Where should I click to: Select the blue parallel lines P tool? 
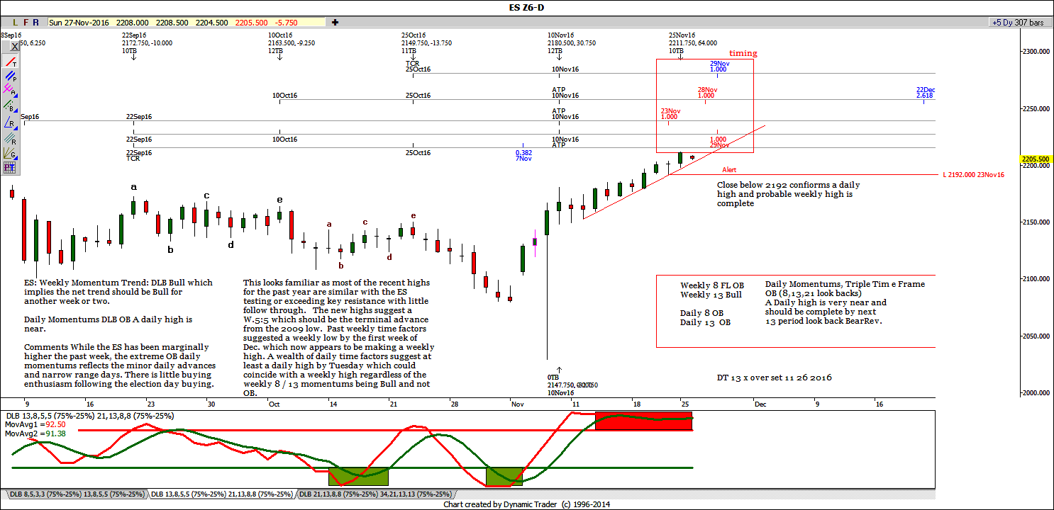(10, 75)
